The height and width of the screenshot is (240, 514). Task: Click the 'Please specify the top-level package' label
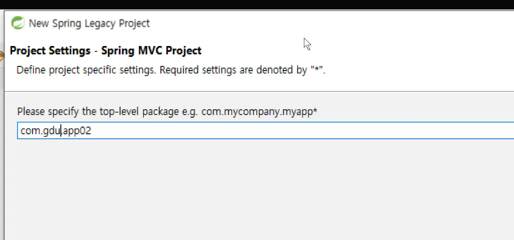[x=96, y=111]
